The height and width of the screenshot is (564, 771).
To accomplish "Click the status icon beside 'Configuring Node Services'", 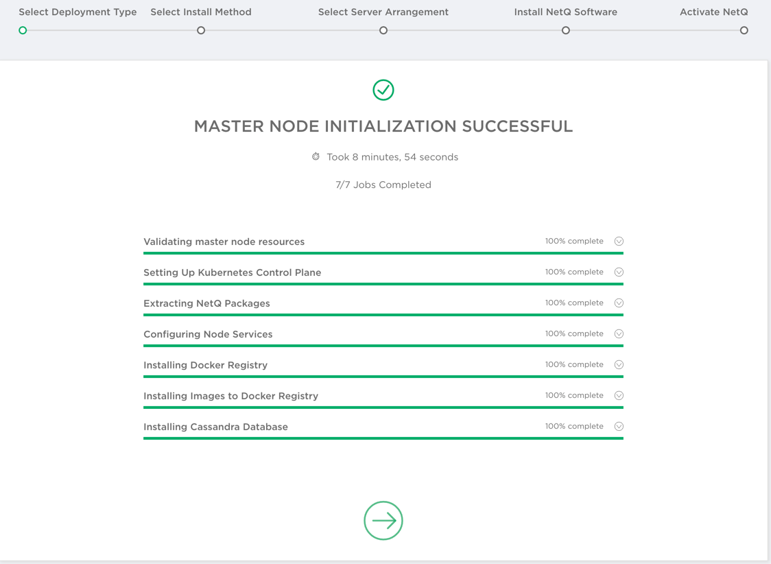I will [x=619, y=333].
